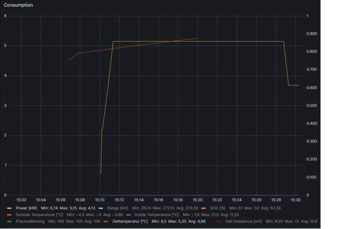The height and width of the screenshot is (229, 361).
Task: Click the Outside Temperature [°C] legend label
Action: coord(39,215)
